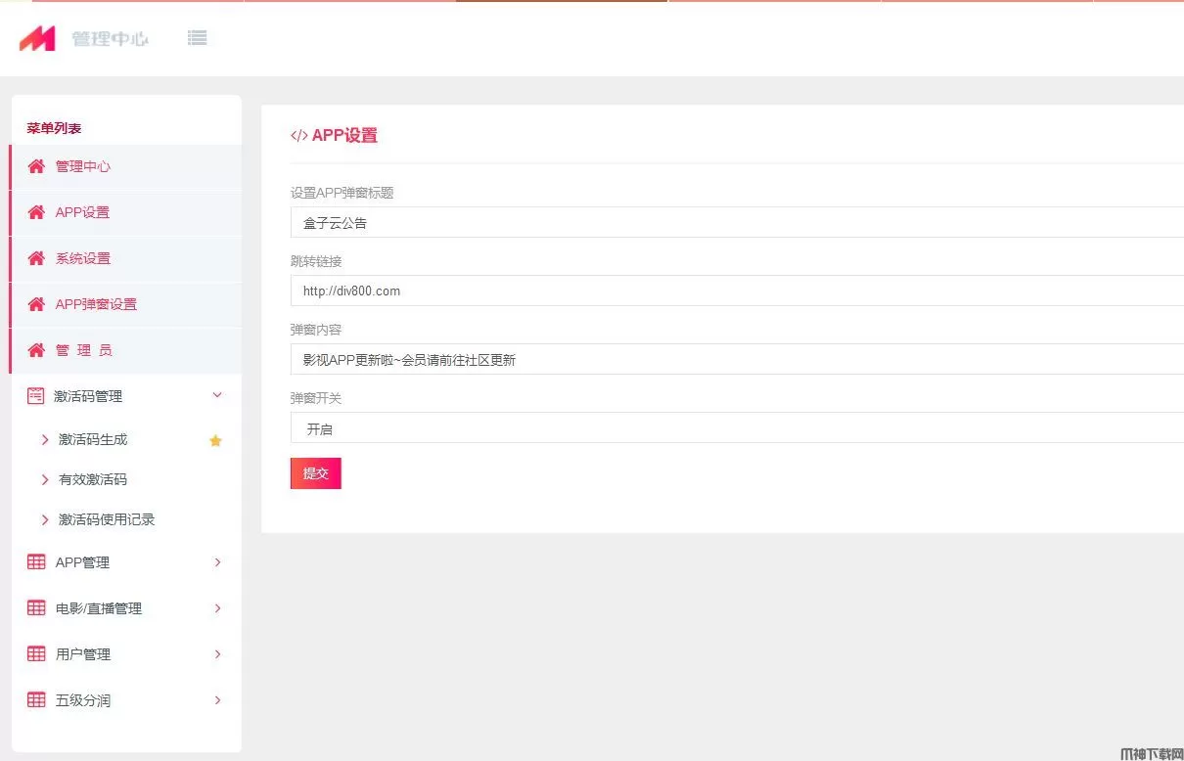1184x761 pixels.
Task: Open APP设置 in the sidebar menu
Action: pyautogui.click(x=82, y=212)
